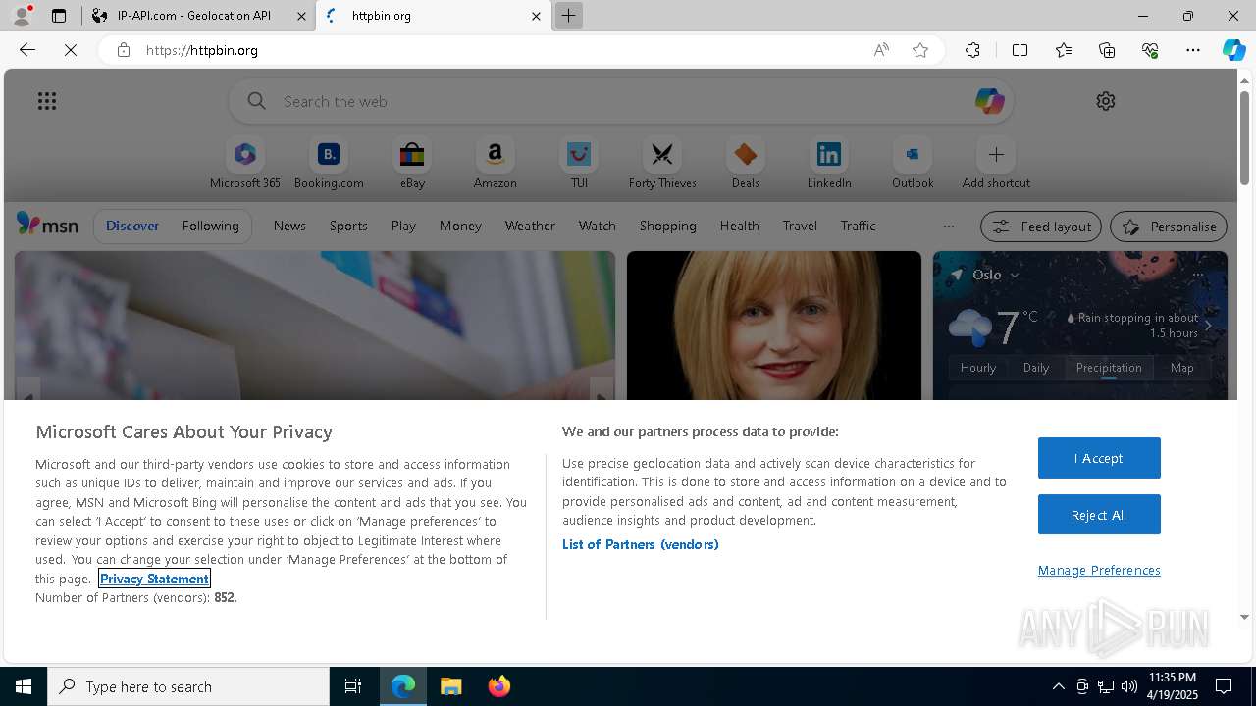Open Edge Settings and more menu
Screen dimensions: 1256x706
(x=1193, y=50)
